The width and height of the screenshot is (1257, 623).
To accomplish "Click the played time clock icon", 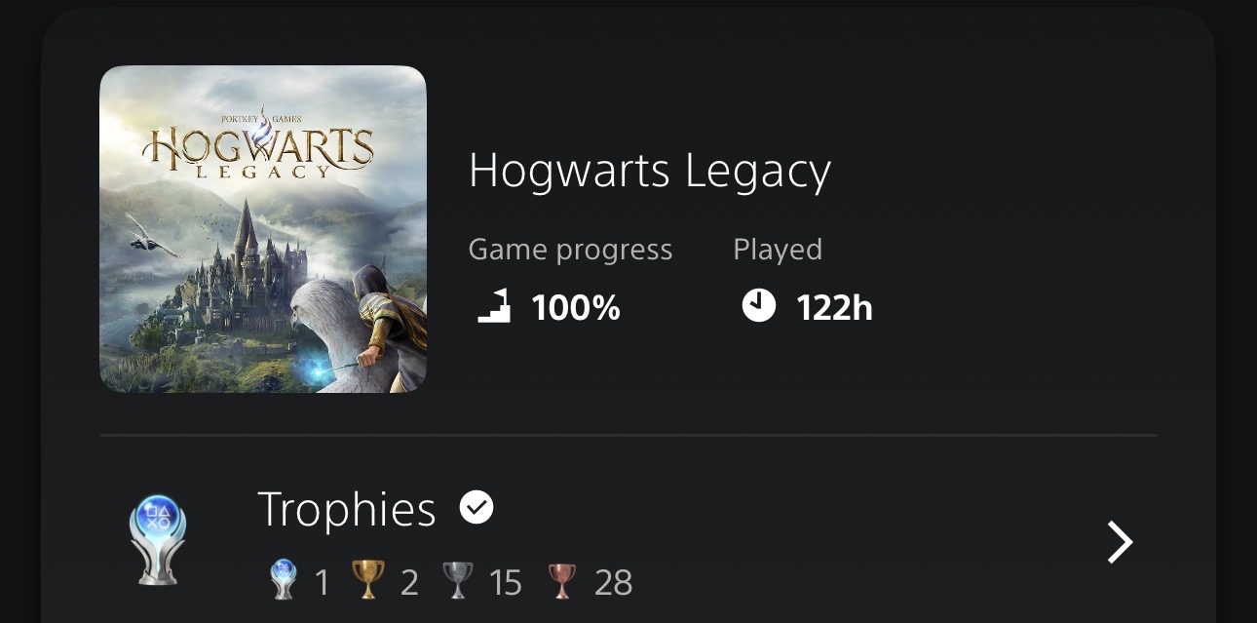I will click(x=759, y=306).
